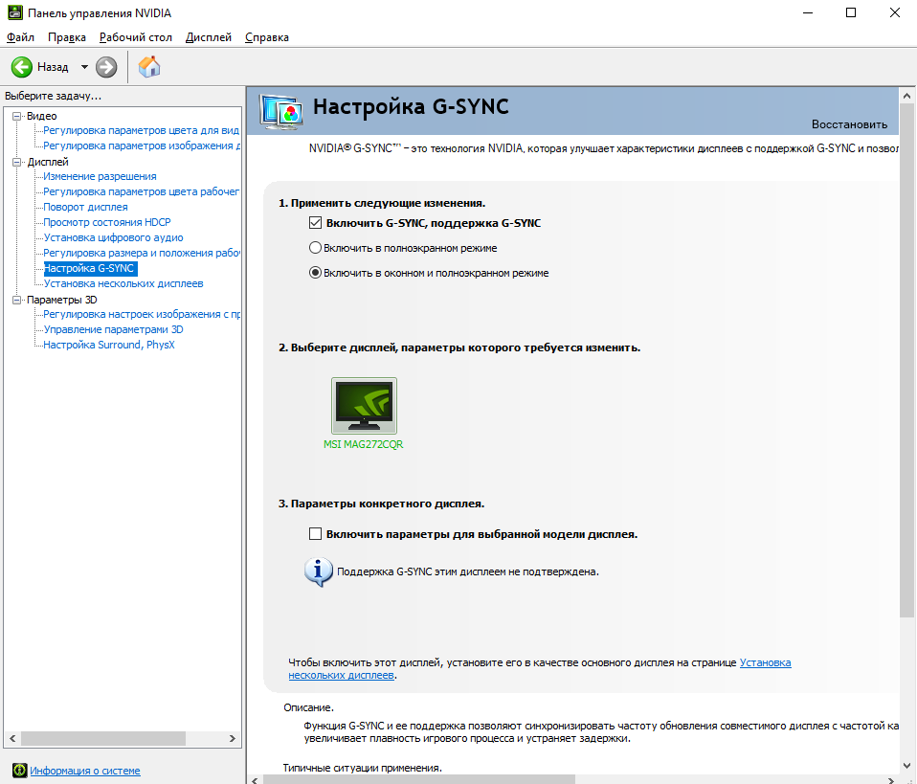The image size is (917, 784).
Task: Open the Информация о системе link
Action: [85, 771]
